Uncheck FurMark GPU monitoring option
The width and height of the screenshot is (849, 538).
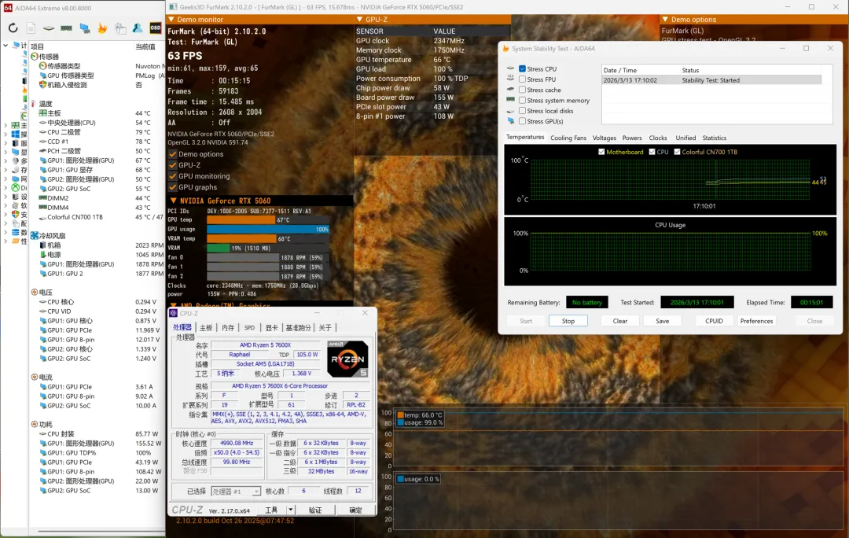pos(173,176)
